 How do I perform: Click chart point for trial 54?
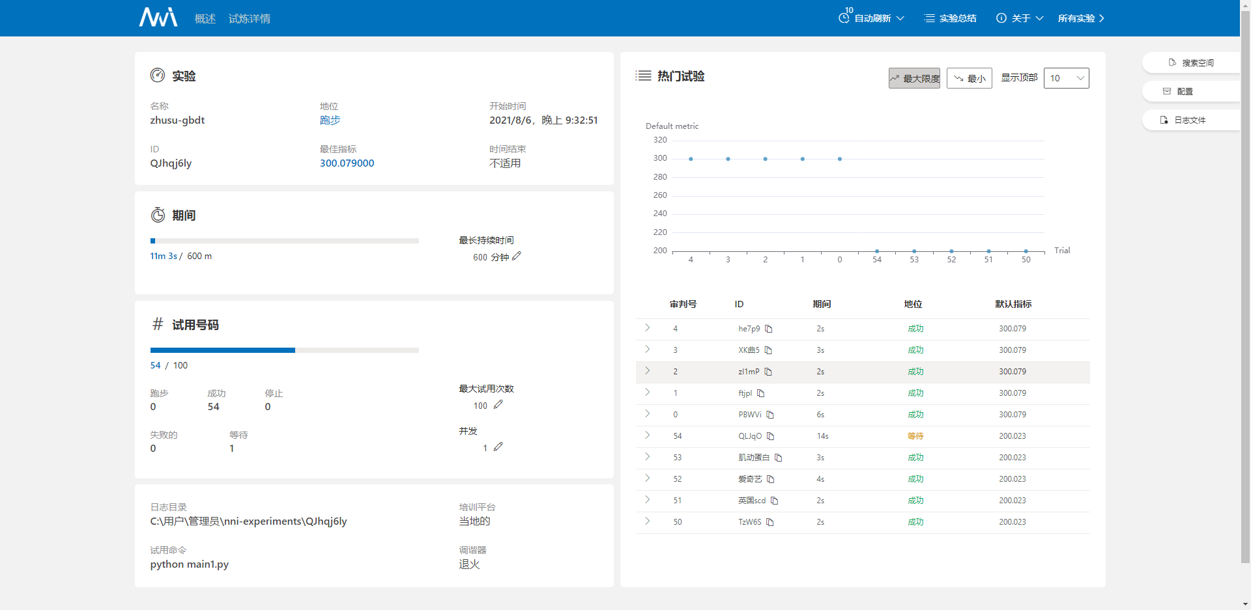877,251
